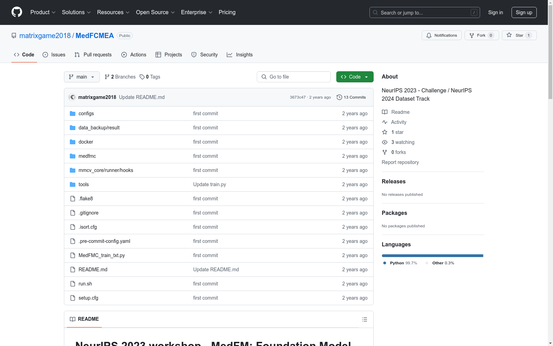Star the MedFCMEA repository

pos(519,35)
